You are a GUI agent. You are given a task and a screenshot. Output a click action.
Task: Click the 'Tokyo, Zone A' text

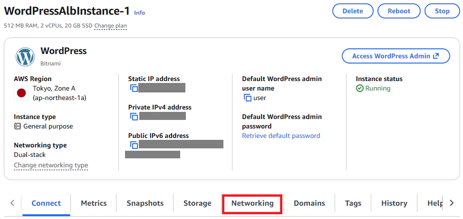pos(54,88)
